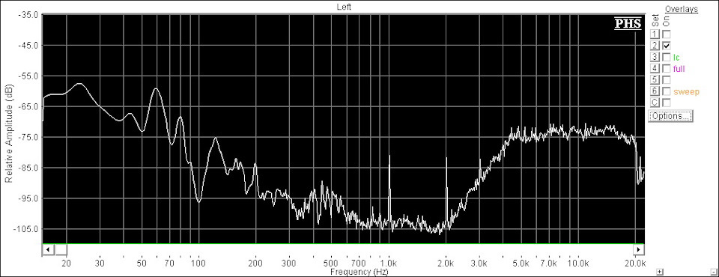719x277 pixels.
Task: Click the horizontal scrollbar thumb
Action: [61, 249]
